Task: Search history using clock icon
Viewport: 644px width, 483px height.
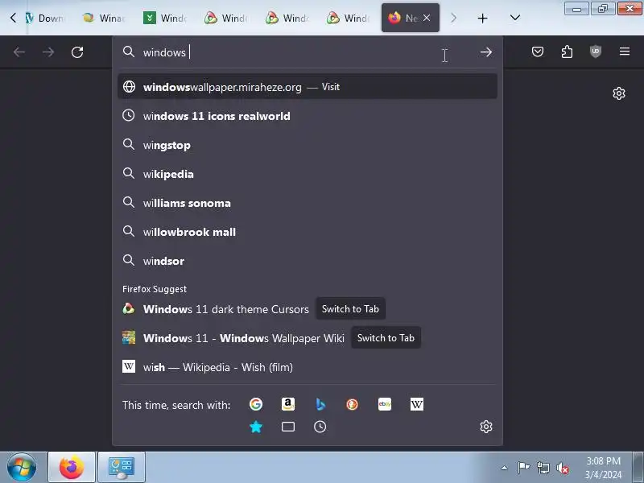Action: tap(320, 427)
